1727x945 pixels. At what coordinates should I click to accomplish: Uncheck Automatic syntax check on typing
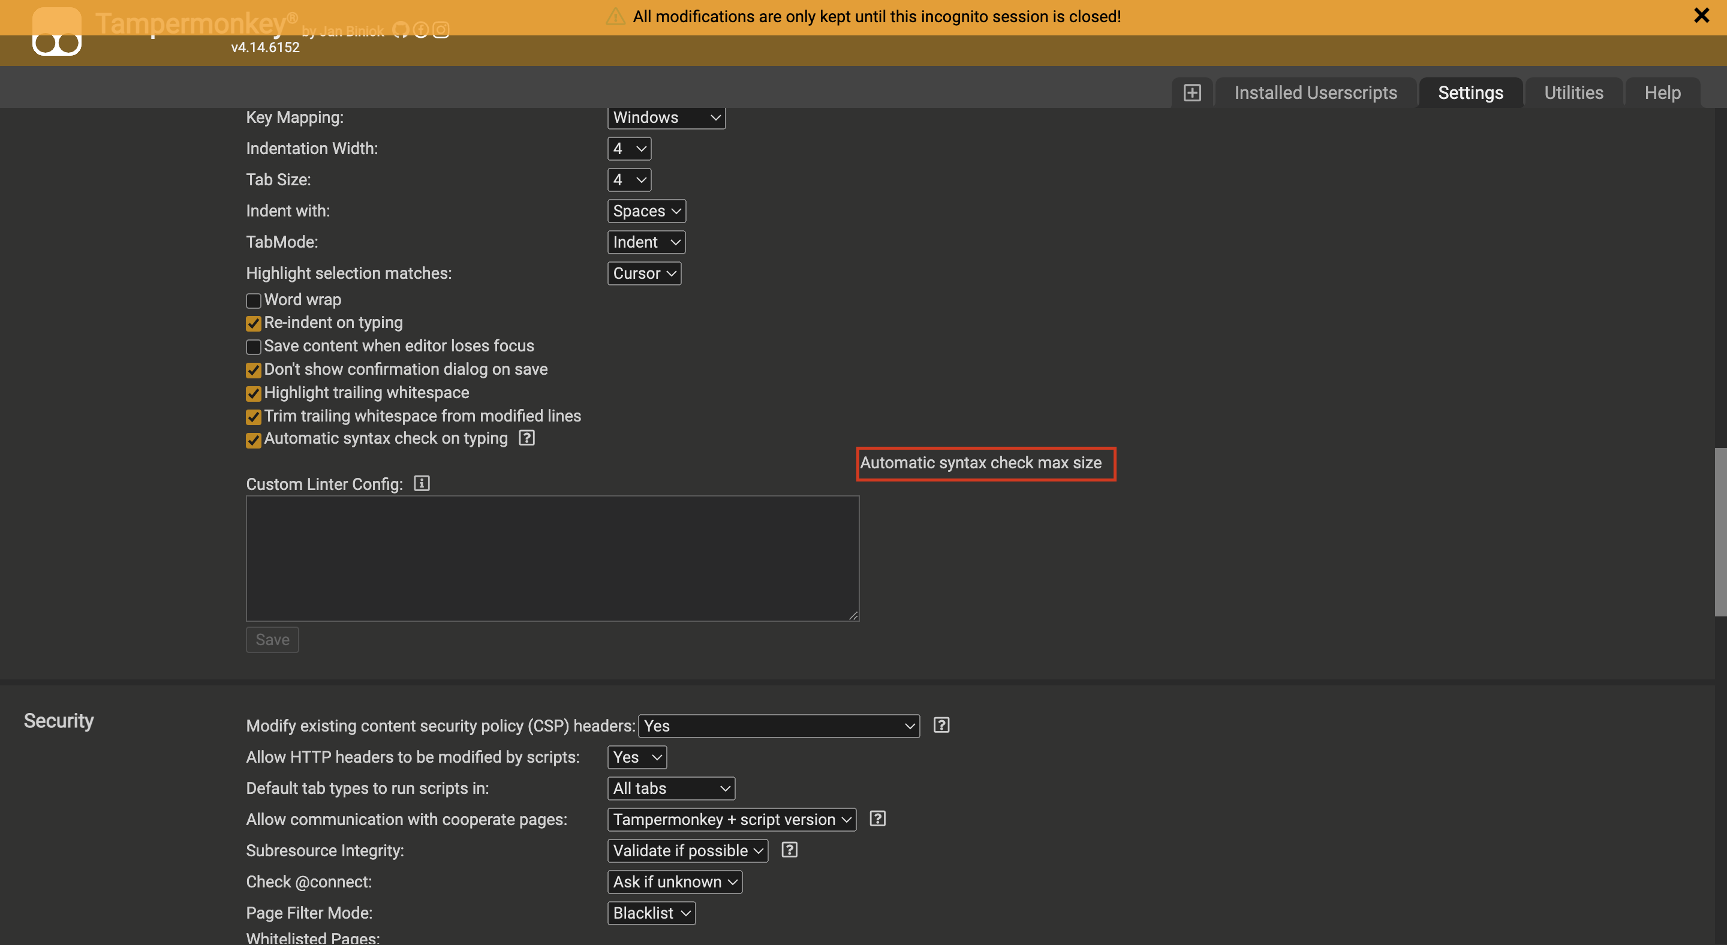pos(254,440)
